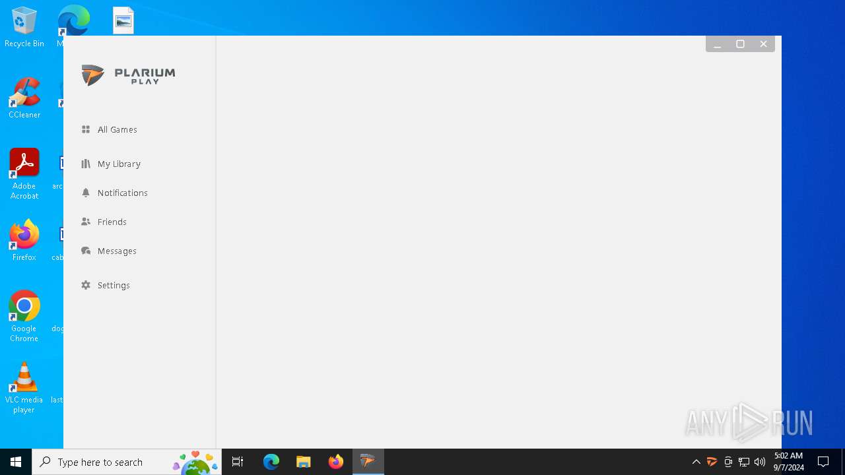This screenshot has width=845, height=475.
Task: Maximize the Plarium Play window
Action: tap(740, 44)
